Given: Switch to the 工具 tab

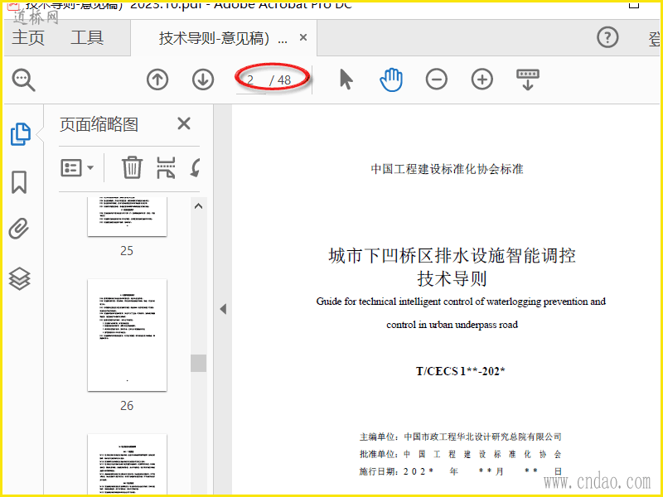Looking at the screenshot, I should click(x=87, y=37).
